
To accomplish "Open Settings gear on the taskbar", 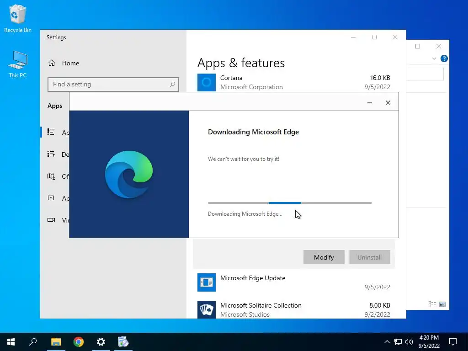I will [101, 342].
